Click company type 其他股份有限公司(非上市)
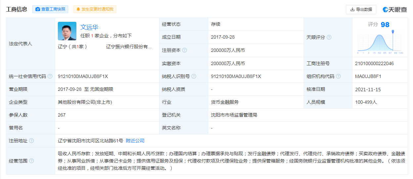Image resolution: width=413 pixels, height=179 pixels. (x=85, y=102)
